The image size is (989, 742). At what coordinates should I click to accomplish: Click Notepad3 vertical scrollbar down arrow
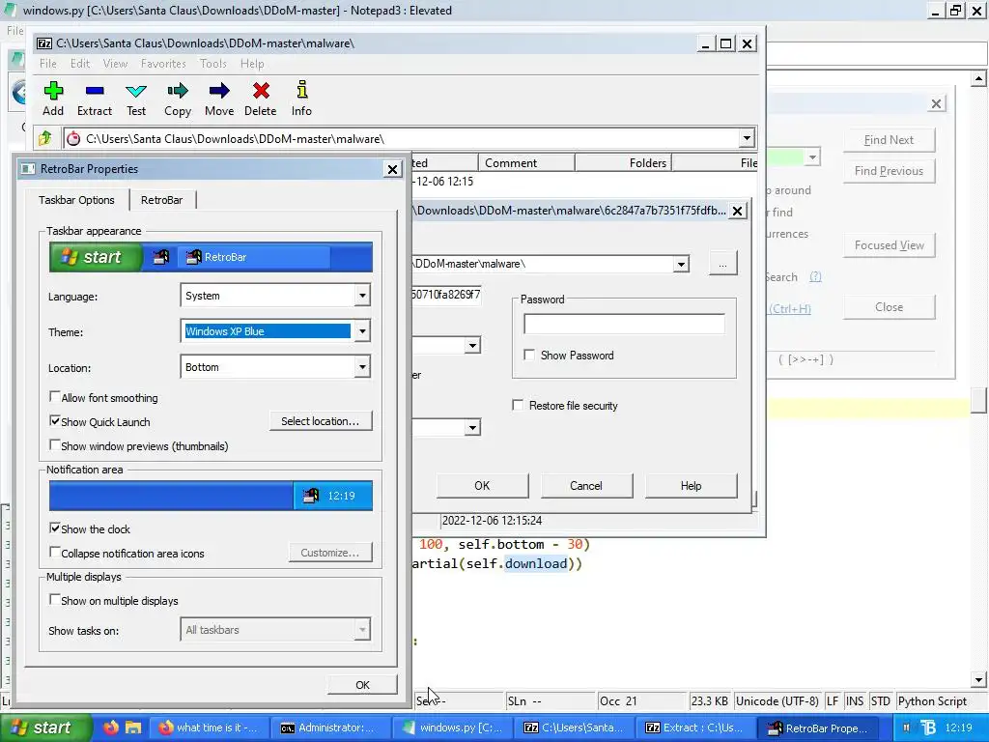click(x=978, y=680)
